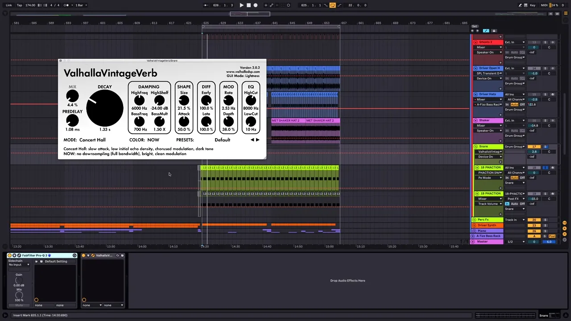Change COLOR NOW selector in ValhallaVintageVerb
The image size is (571, 321).
[153, 140]
